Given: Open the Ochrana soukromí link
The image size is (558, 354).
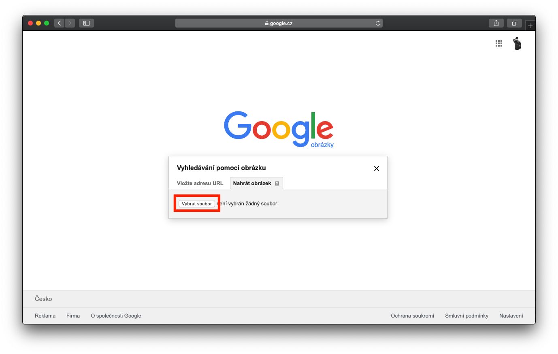Looking at the screenshot, I should pos(413,316).
